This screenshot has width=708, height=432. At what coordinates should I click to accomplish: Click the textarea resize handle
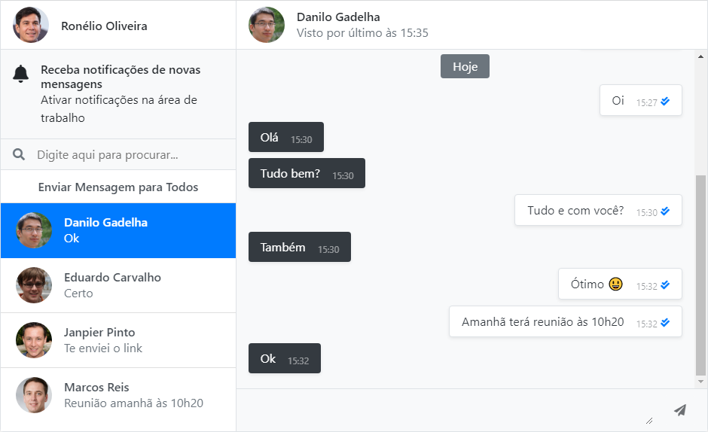tap(649, 421)
